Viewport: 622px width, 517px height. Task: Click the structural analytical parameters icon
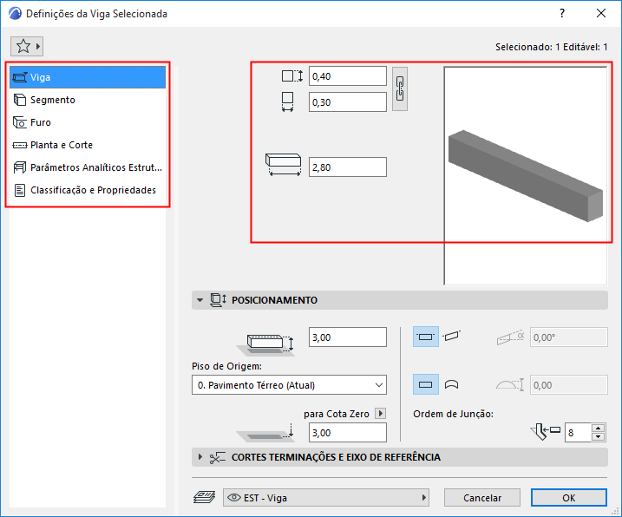click(20, 167)
